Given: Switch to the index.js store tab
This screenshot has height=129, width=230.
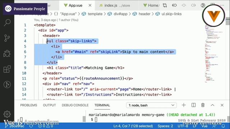Looking at the screenshot, I should (x=115, y=6).
